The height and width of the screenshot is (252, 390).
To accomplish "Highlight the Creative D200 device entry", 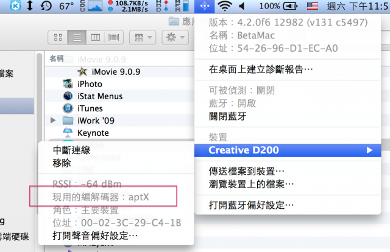I will click(x=288, y=150).
